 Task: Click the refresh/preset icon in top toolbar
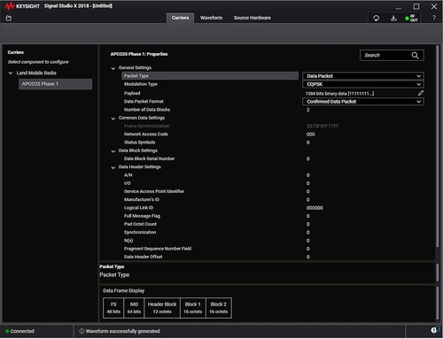[376, 19]
